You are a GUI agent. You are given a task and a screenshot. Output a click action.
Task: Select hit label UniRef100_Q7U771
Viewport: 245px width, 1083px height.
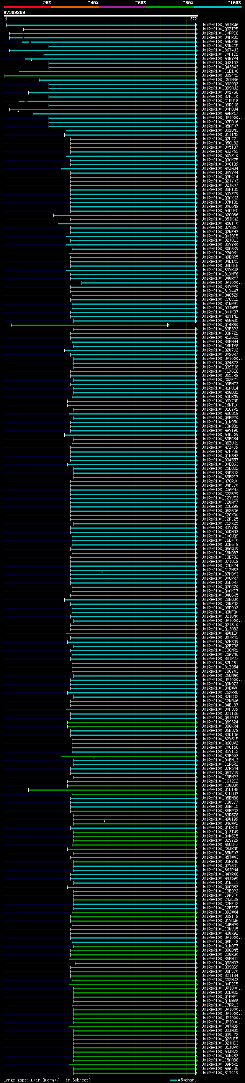(219, 139)
